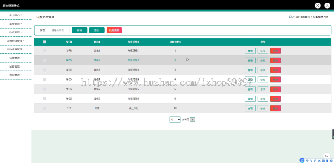Expand 试题管理 sidebar menu
Image resolution: width=334 pixels, height=163 pixels.
pyautogui.click(x=16, y=66)
